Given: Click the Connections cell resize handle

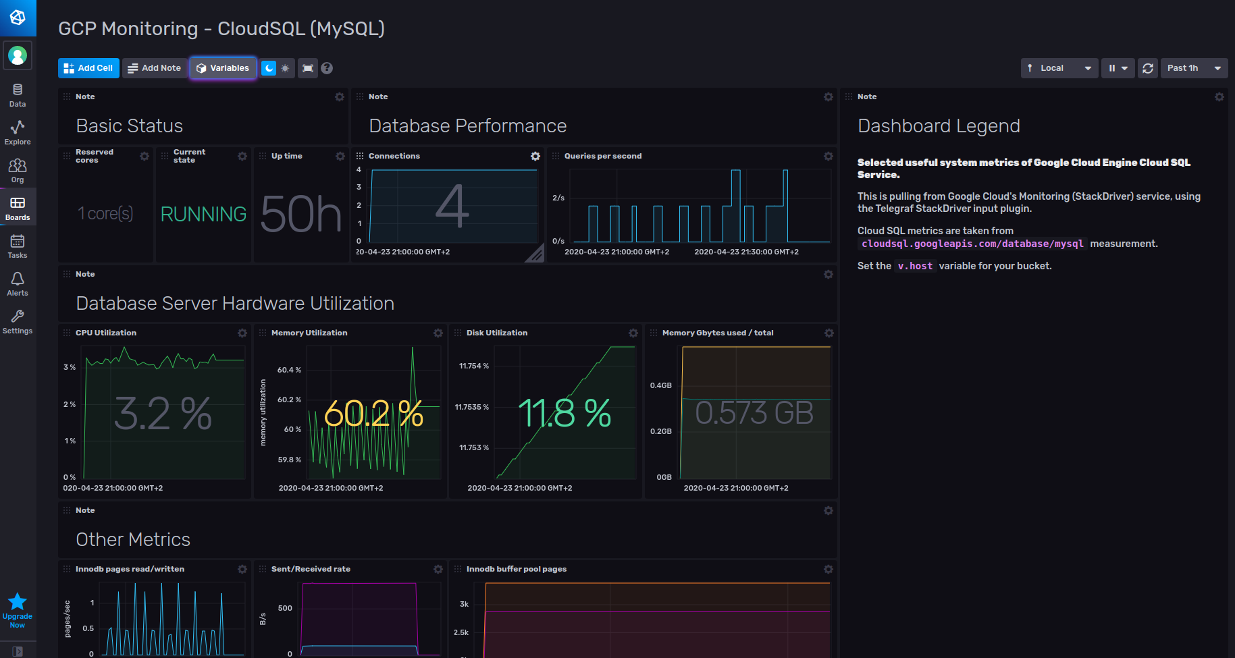Looking at the screenshot, I should pyautogui.click(x=536, y=254).
